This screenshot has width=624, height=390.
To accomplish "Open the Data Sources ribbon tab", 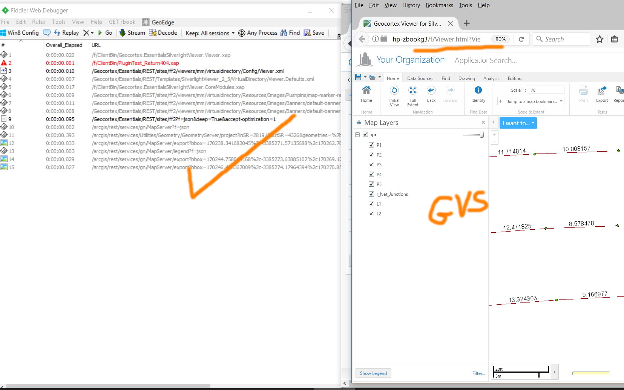I will pos(420,78).
